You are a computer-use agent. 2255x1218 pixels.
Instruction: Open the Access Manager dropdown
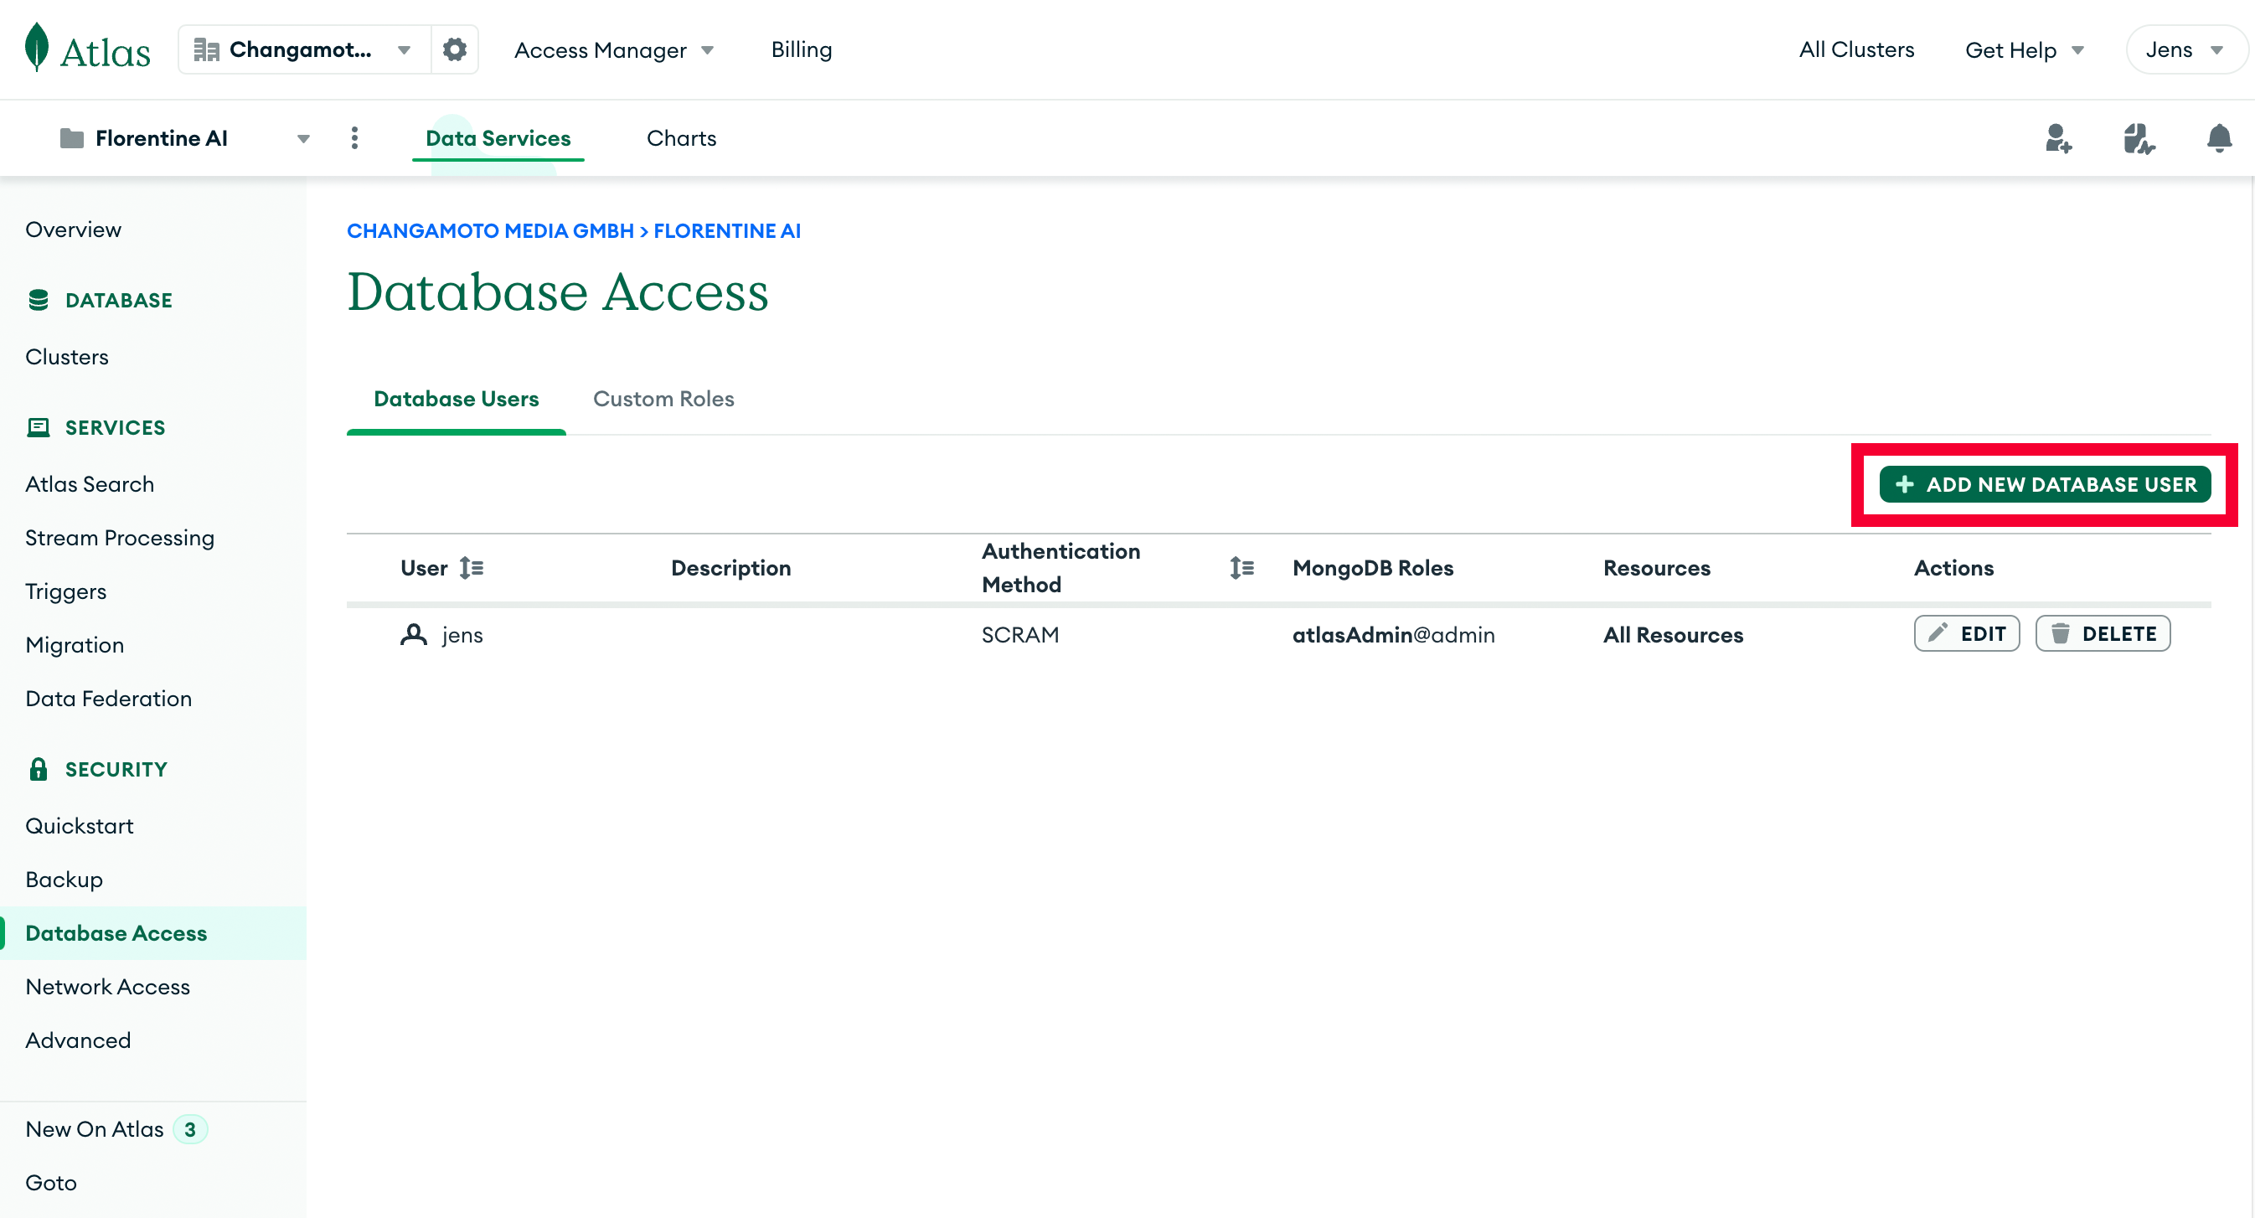[614, 50]
